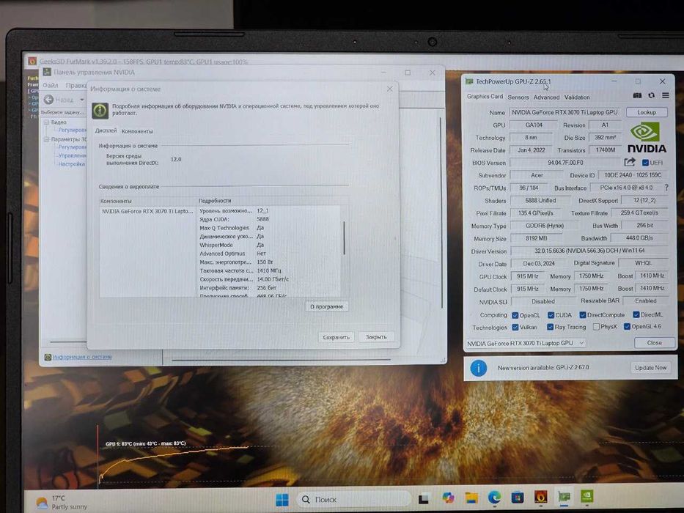The image size is (684, 513).
Task: Open the weather widget on taskbar
Action: 62,503
